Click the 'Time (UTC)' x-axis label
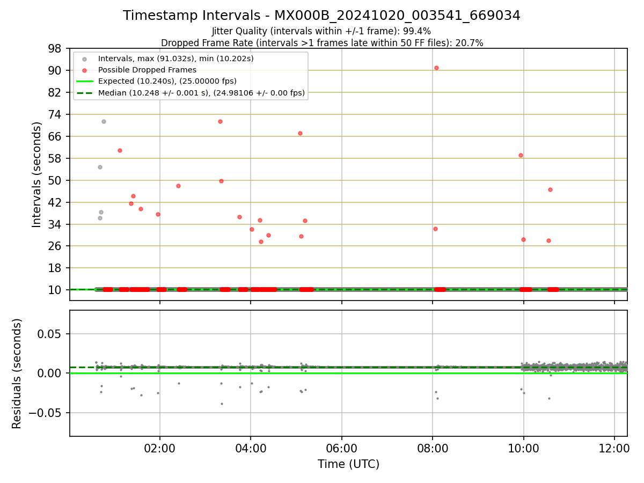The image size is (644, 483). [348, 464]
